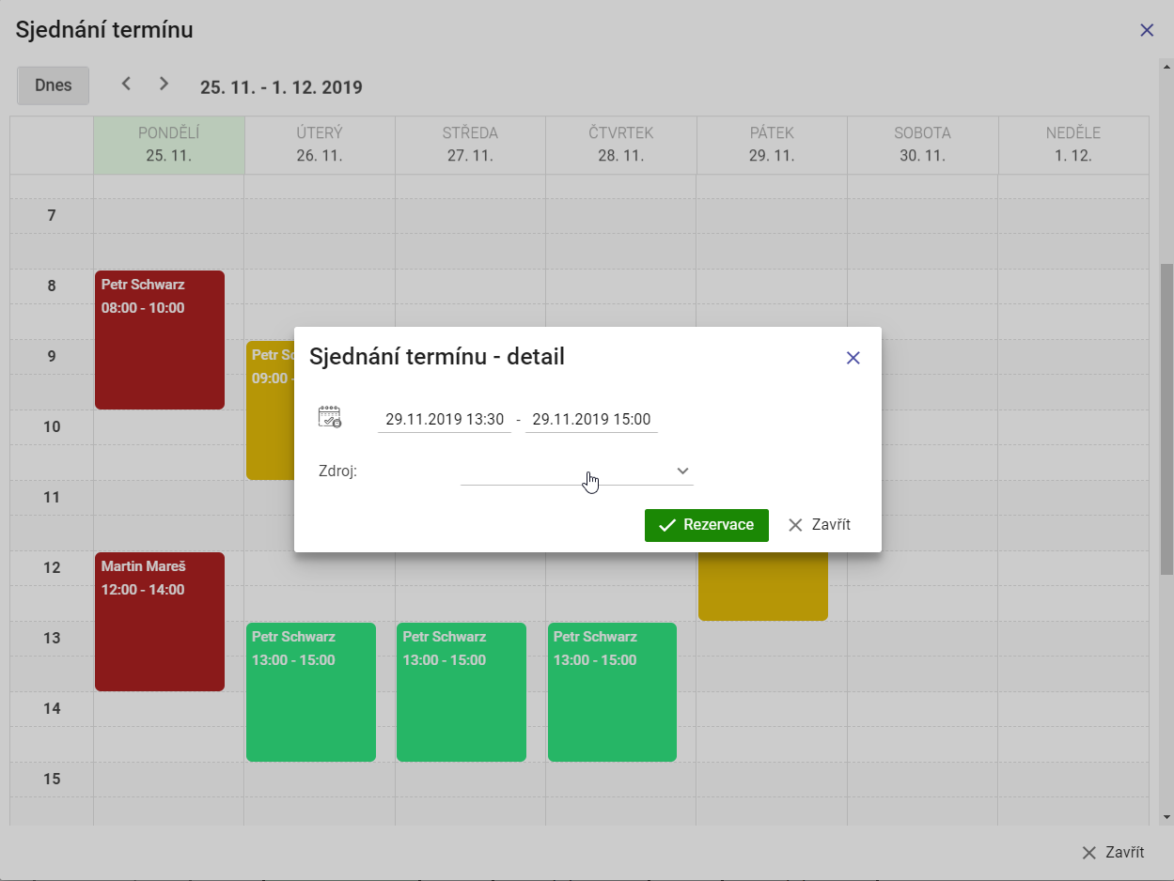This screenshot has height=881, width=1174.
Task: Select the Pondělí 25. 11. column header
Action: point(169,145)
